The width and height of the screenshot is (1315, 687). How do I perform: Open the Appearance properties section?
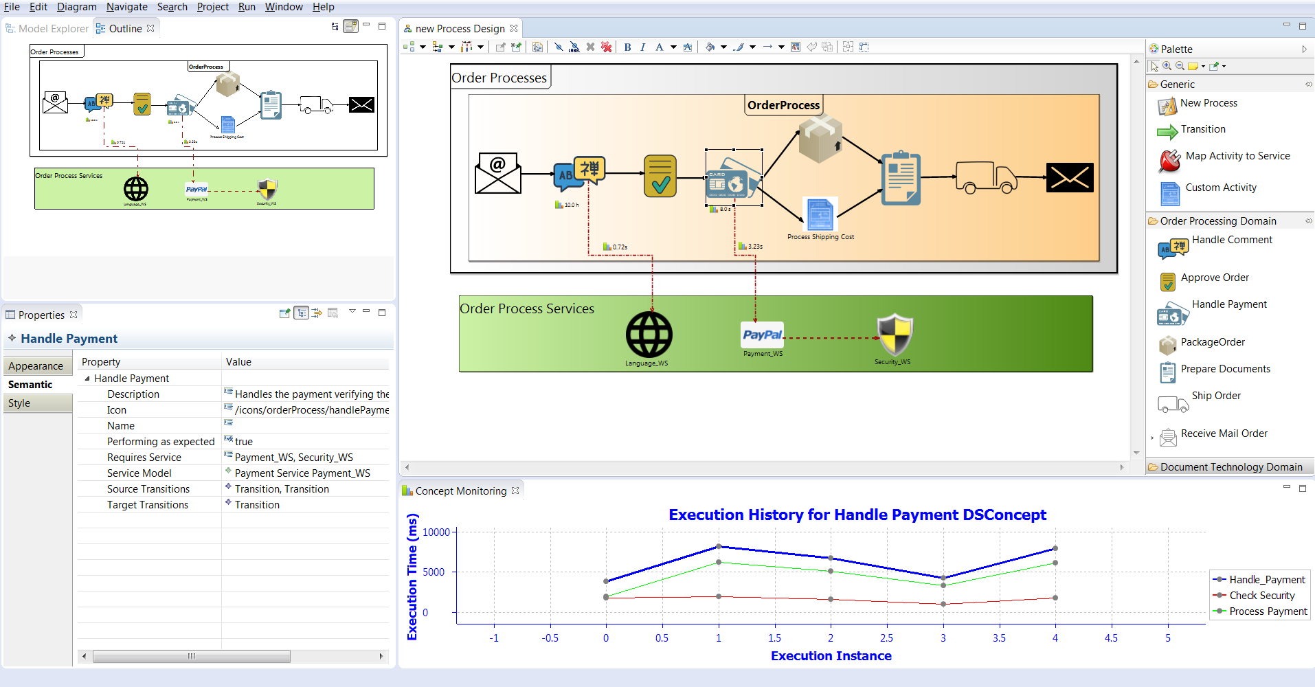pyautogui.click(x=36, y=366)
